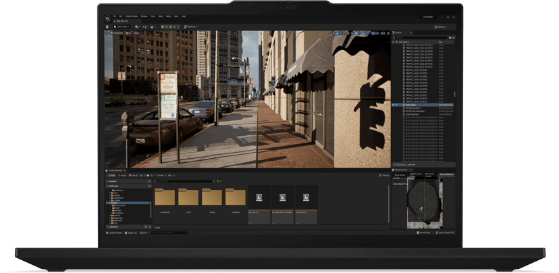Click the Outliner settings gear icon
The image size is (559, 273).
pyautogui.click(x=453, y=37)
